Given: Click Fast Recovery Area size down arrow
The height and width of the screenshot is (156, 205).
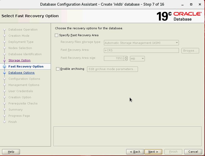Looking at the screenshot, I should tap(125, 60).
